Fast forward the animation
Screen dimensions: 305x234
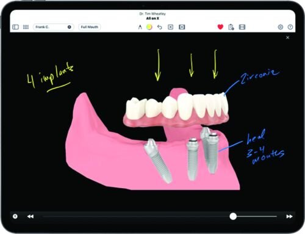289,216
